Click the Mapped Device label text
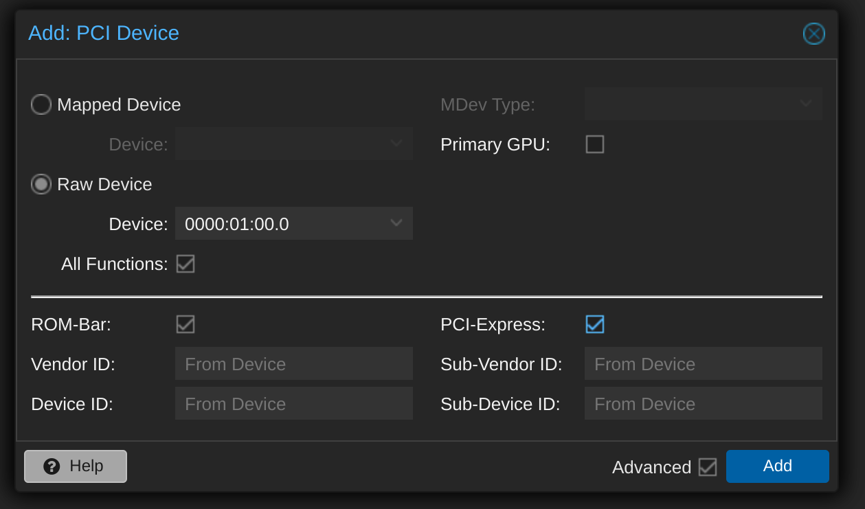The height and width of the screenshot is (509, 865). click(119, 104)
